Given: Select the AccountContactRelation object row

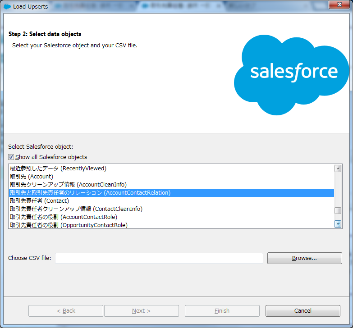Looking at the screenshot, I should click(171, 193).
